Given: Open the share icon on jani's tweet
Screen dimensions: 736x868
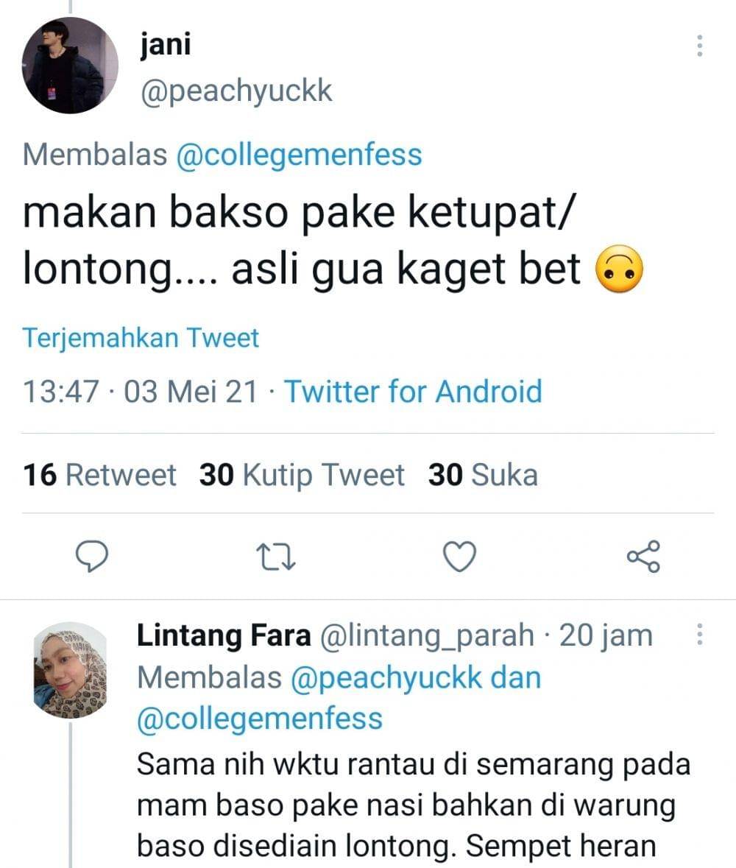Looking at the screenshot, I should click(x=644, y=556).
